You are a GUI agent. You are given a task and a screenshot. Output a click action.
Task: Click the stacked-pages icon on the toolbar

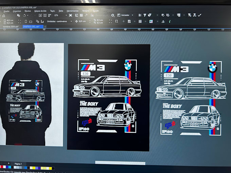tap(179, 15)
